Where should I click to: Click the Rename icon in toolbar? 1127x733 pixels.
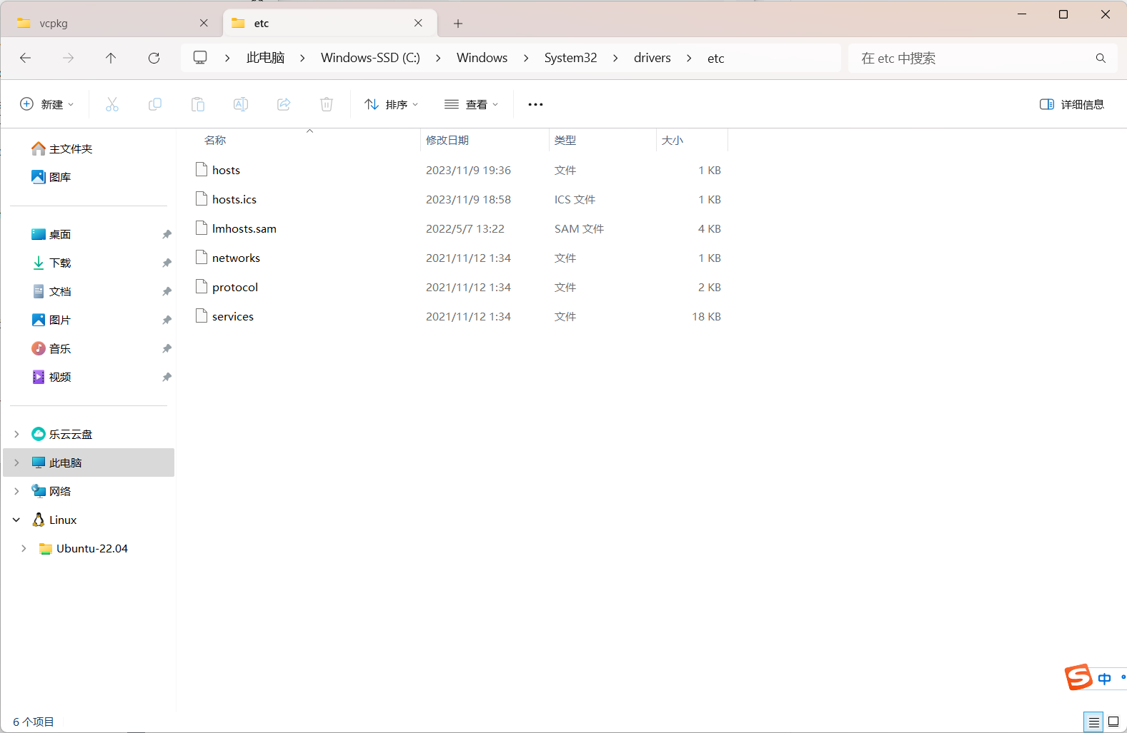tap(241, 104)
